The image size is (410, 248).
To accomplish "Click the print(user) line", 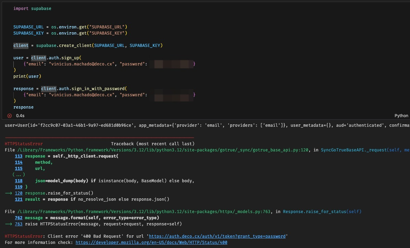I will coord(27,76).
